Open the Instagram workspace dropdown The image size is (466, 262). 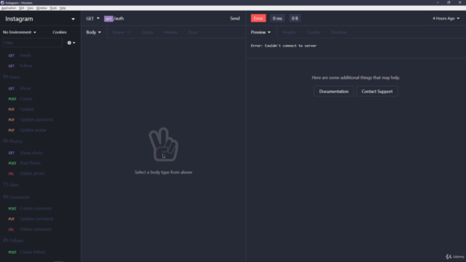click(x=40, y=19)
